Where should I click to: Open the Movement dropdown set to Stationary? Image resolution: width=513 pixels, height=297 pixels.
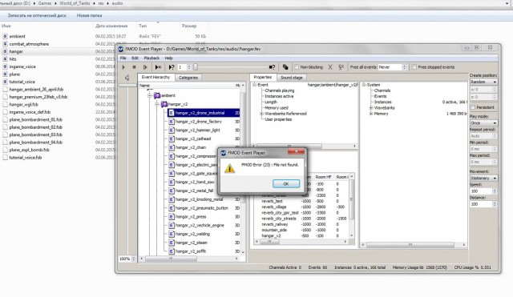483,179
